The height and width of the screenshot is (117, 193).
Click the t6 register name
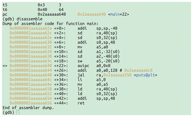[x=5, y=10]
